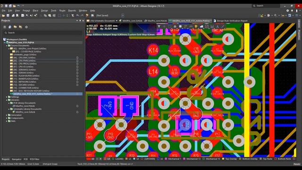This screenshot has height=170, width=302.
Task: Click the user account icon at the top right
Action: [297, 10]
